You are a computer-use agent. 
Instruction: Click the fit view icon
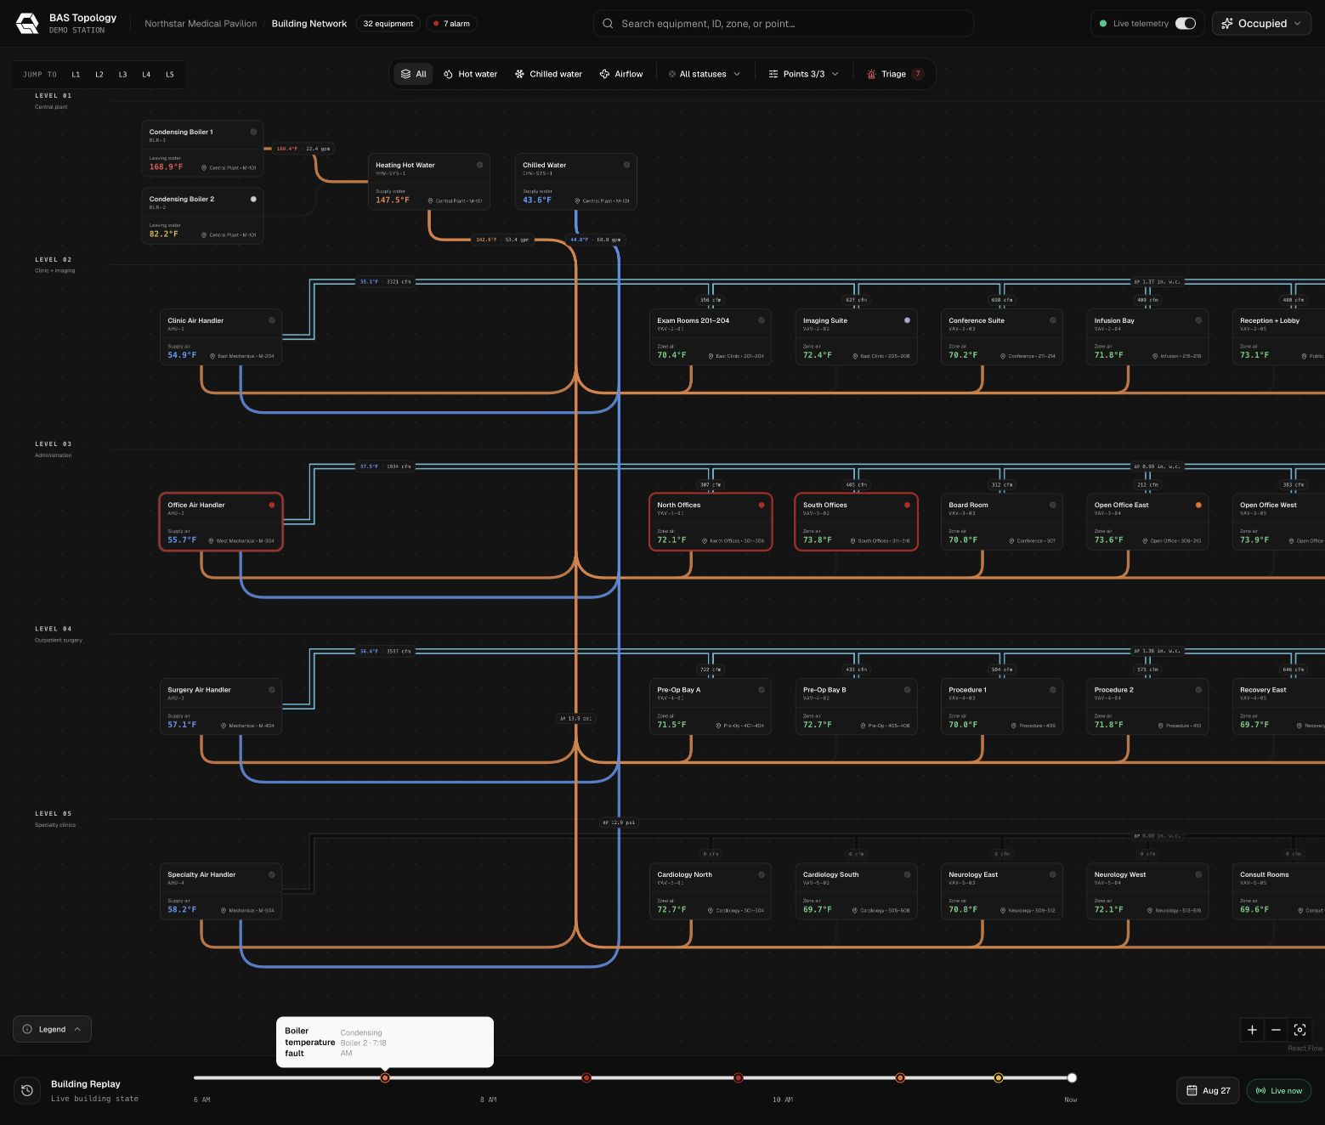pyautogui.click(x=1300, y=1030)
